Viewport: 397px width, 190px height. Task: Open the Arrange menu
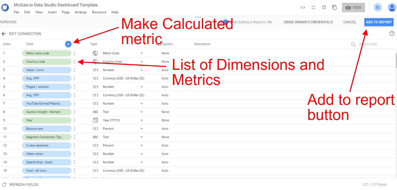(x=81, y=12)
